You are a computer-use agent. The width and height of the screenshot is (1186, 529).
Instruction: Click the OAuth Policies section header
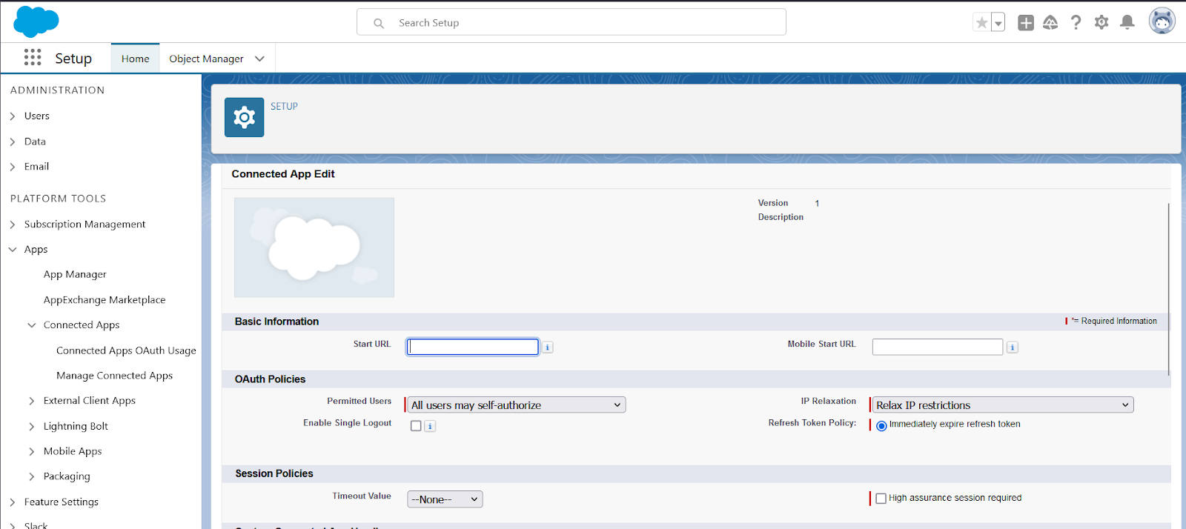click(270, 379)
